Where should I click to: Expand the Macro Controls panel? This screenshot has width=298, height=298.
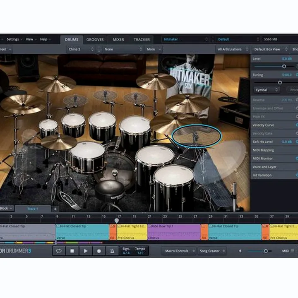[179, 251]
